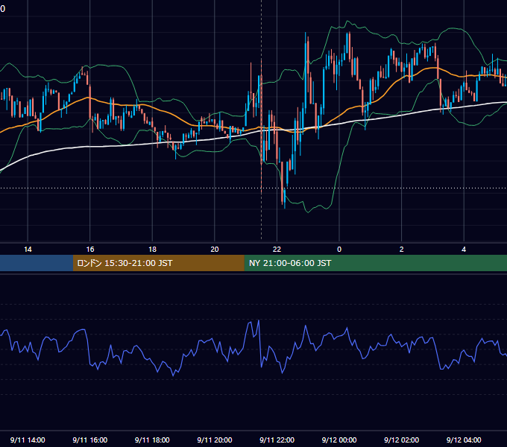Click the 9/12 02:00 date label
The height and width of the screenshot is (447, 507).
tap(401, 440)
